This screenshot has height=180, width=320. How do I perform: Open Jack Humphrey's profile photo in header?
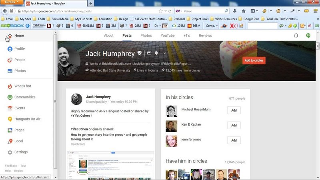pos(69,61)
